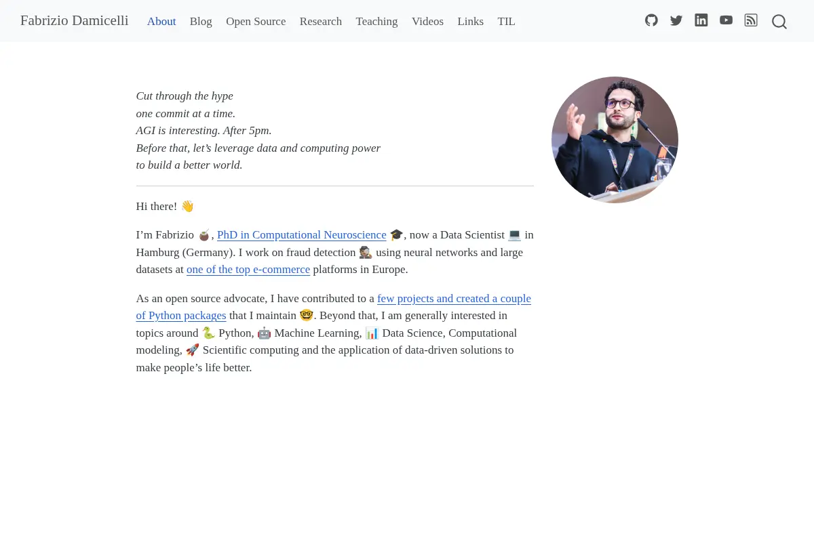Open the LinkedIn profile icon
The width and height of the screenshot is (814, 542).
[x=701, y=20]
